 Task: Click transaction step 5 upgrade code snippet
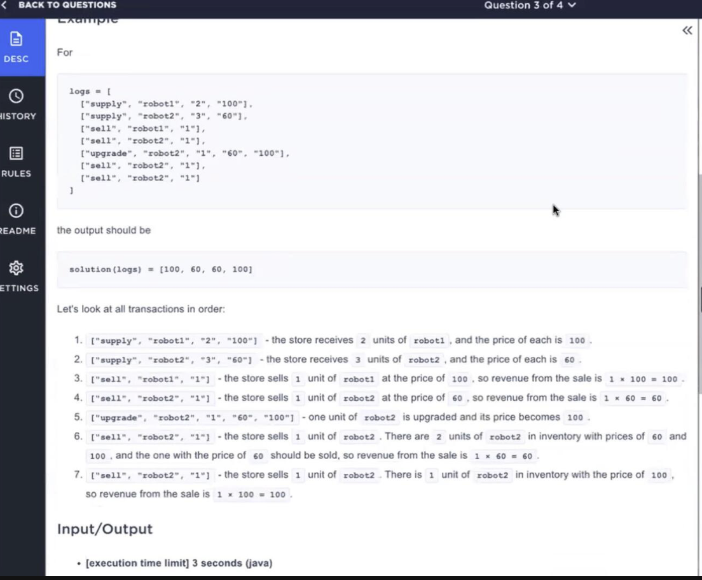pos(193,418)
